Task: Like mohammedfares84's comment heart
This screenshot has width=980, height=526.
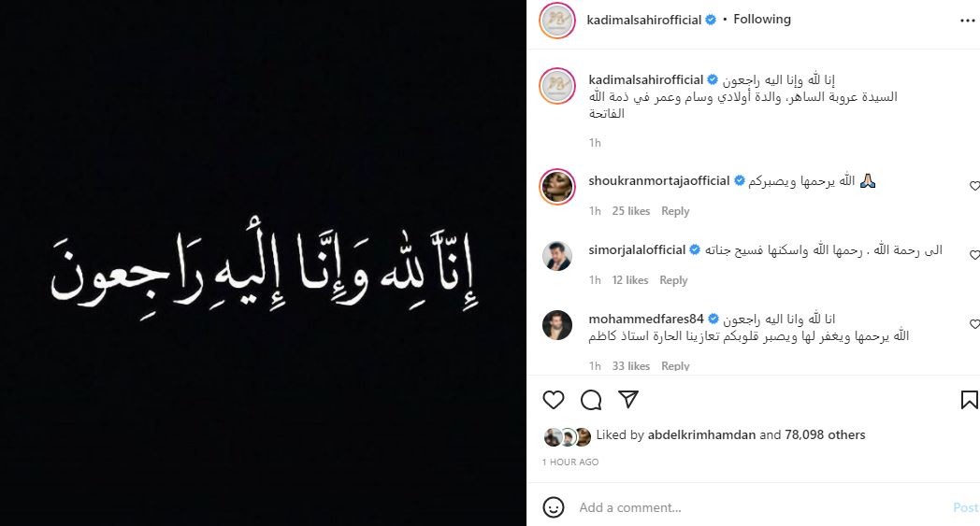Action: (x=974, y=323)
